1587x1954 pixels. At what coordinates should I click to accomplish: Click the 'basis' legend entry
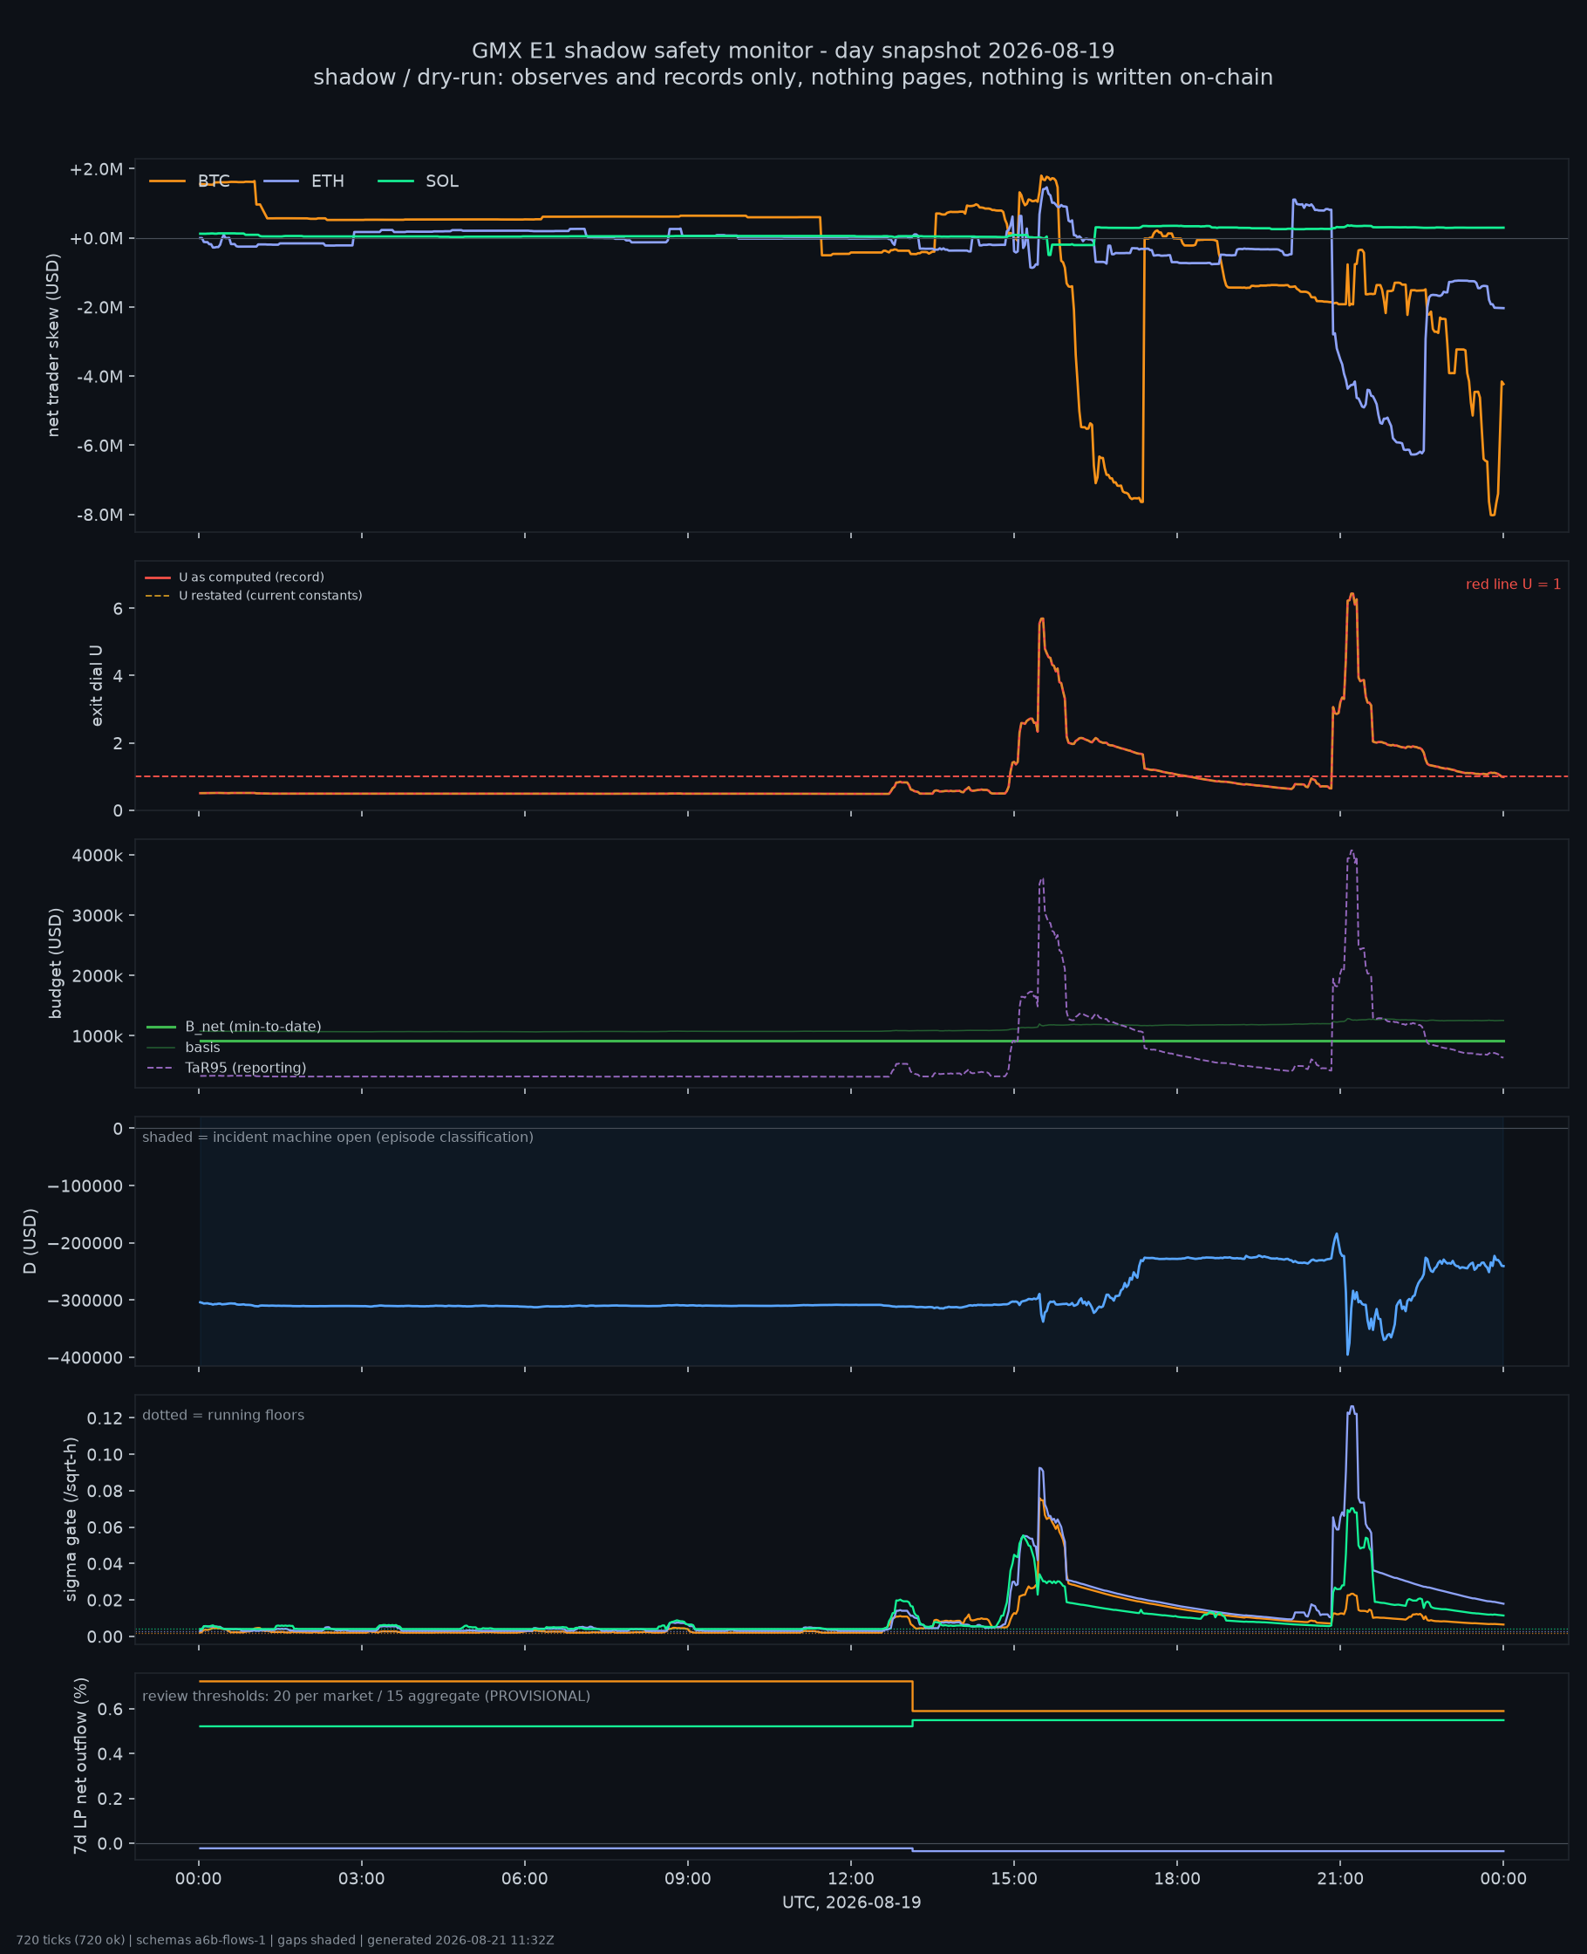click(x=183, y=1047)
